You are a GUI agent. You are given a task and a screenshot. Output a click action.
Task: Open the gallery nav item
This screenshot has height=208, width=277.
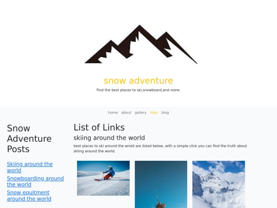pos(141,112)
